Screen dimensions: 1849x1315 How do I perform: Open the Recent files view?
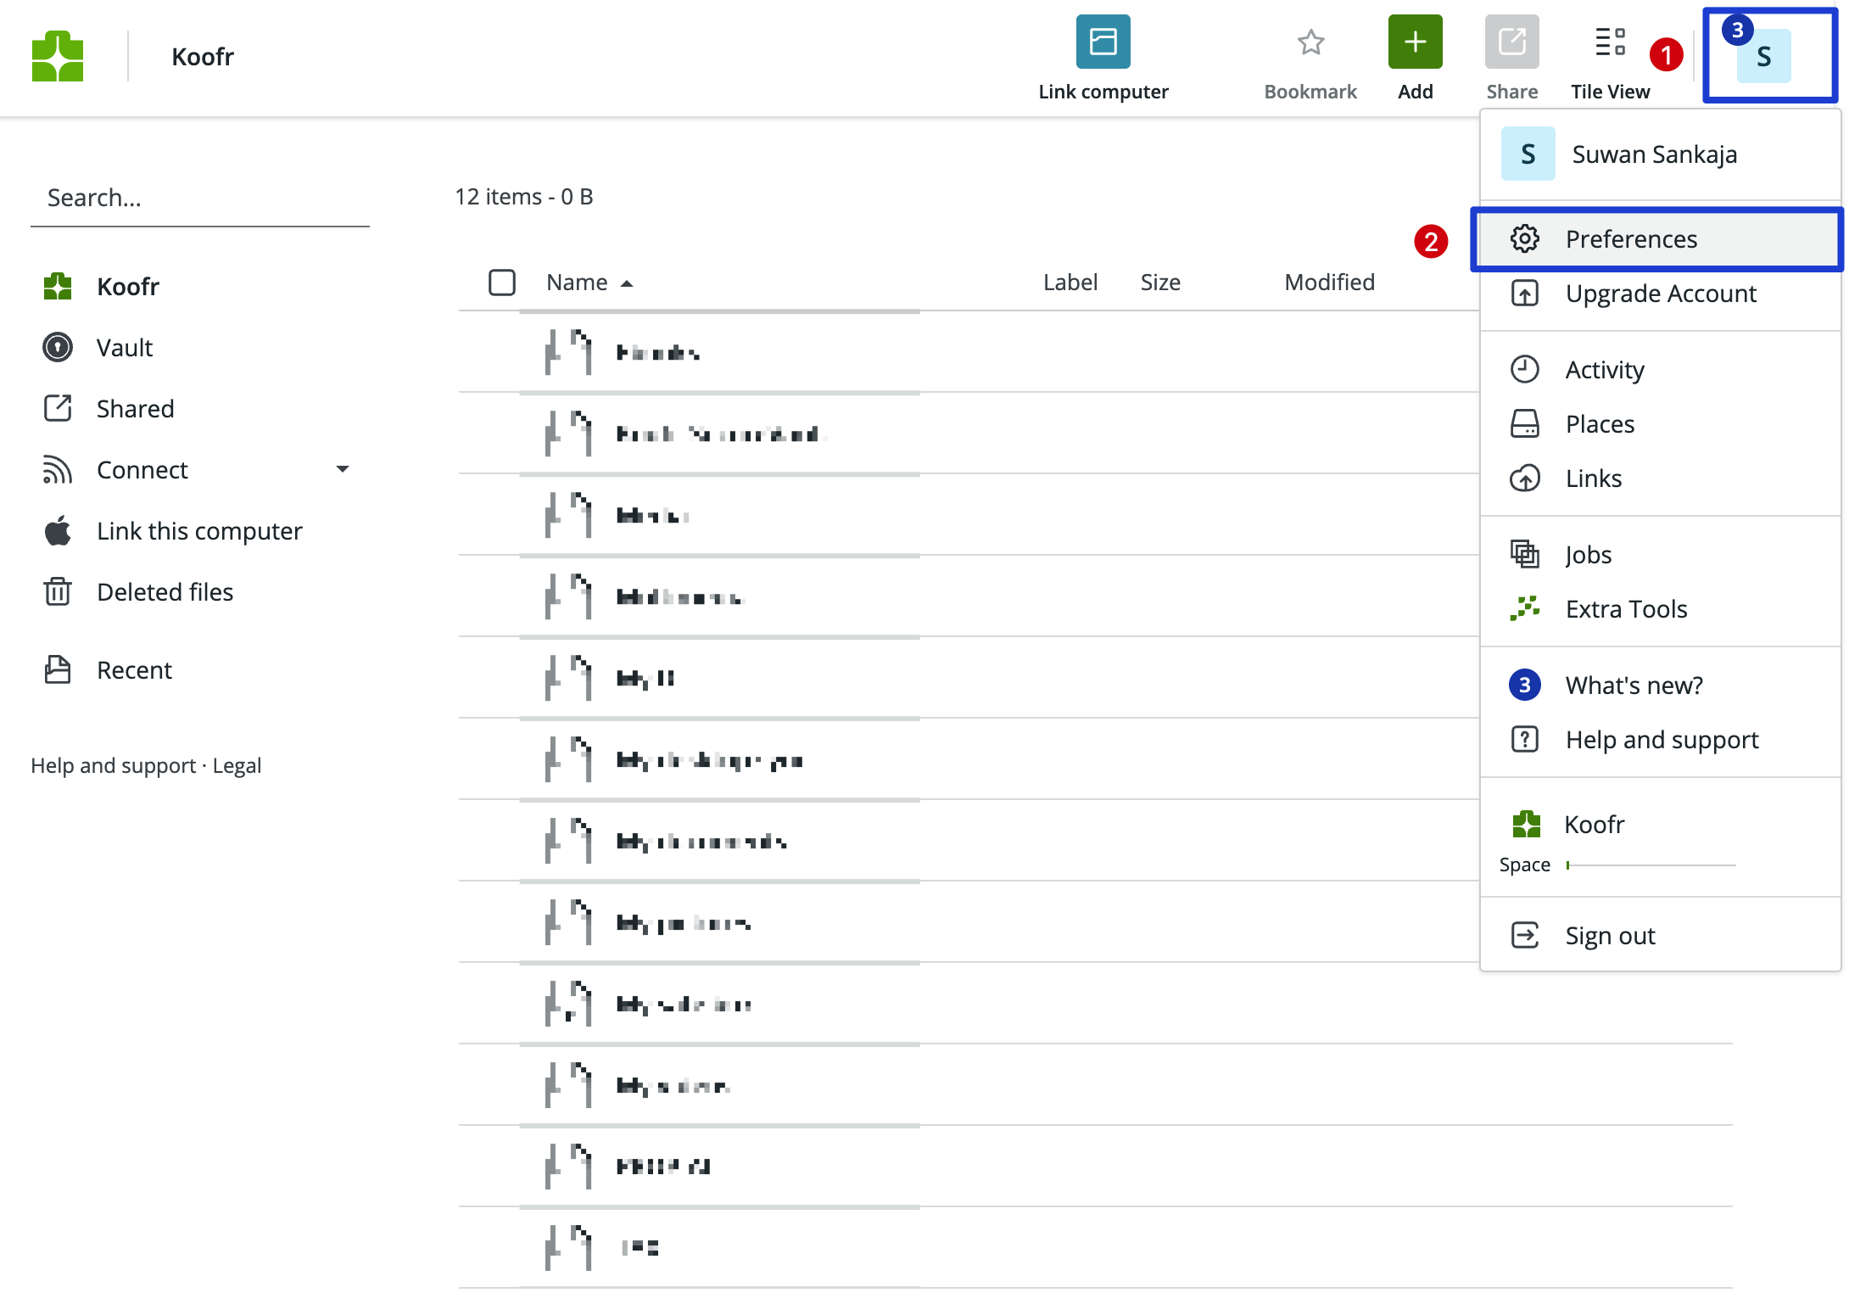coord(133,669)
